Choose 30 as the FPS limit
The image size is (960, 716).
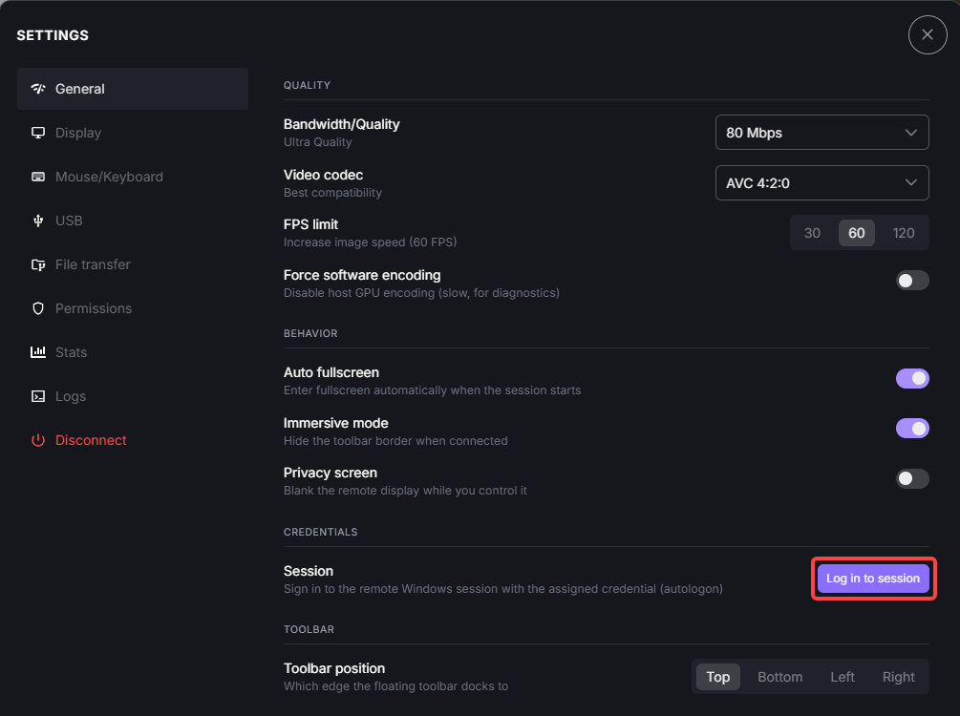pyautogui.click(x=812, y=233)
